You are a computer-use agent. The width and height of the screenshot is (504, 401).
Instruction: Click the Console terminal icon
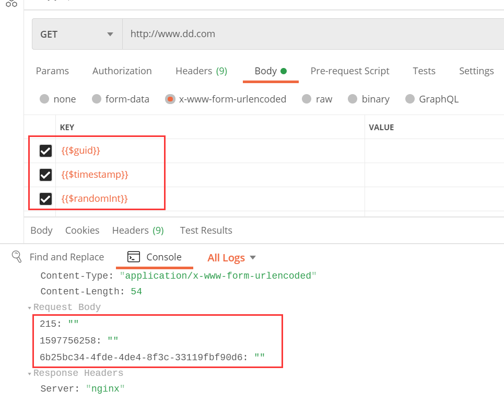[134, 257]
